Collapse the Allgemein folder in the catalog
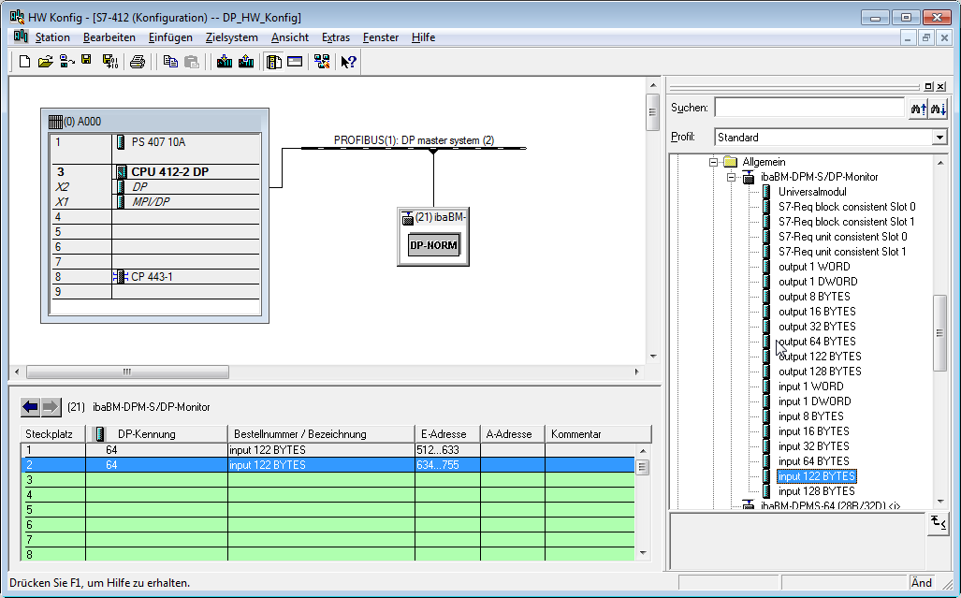 coord(714,162)
